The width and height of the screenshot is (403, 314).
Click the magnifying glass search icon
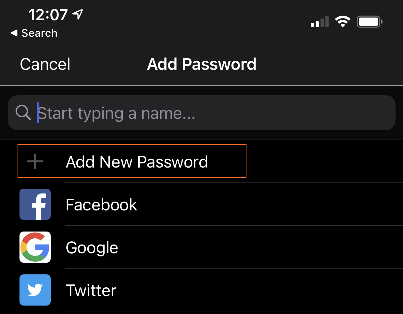point(23,113)
